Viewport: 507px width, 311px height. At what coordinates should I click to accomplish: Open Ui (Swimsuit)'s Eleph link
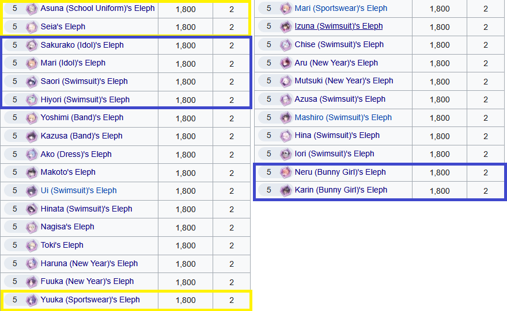tap(78, 190)
